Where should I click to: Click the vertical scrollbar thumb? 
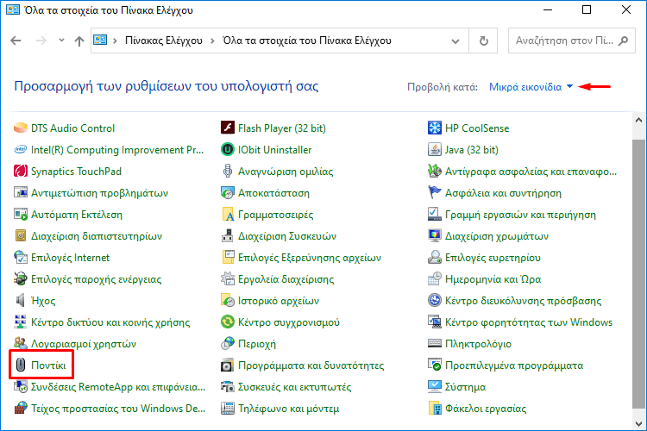638,273
